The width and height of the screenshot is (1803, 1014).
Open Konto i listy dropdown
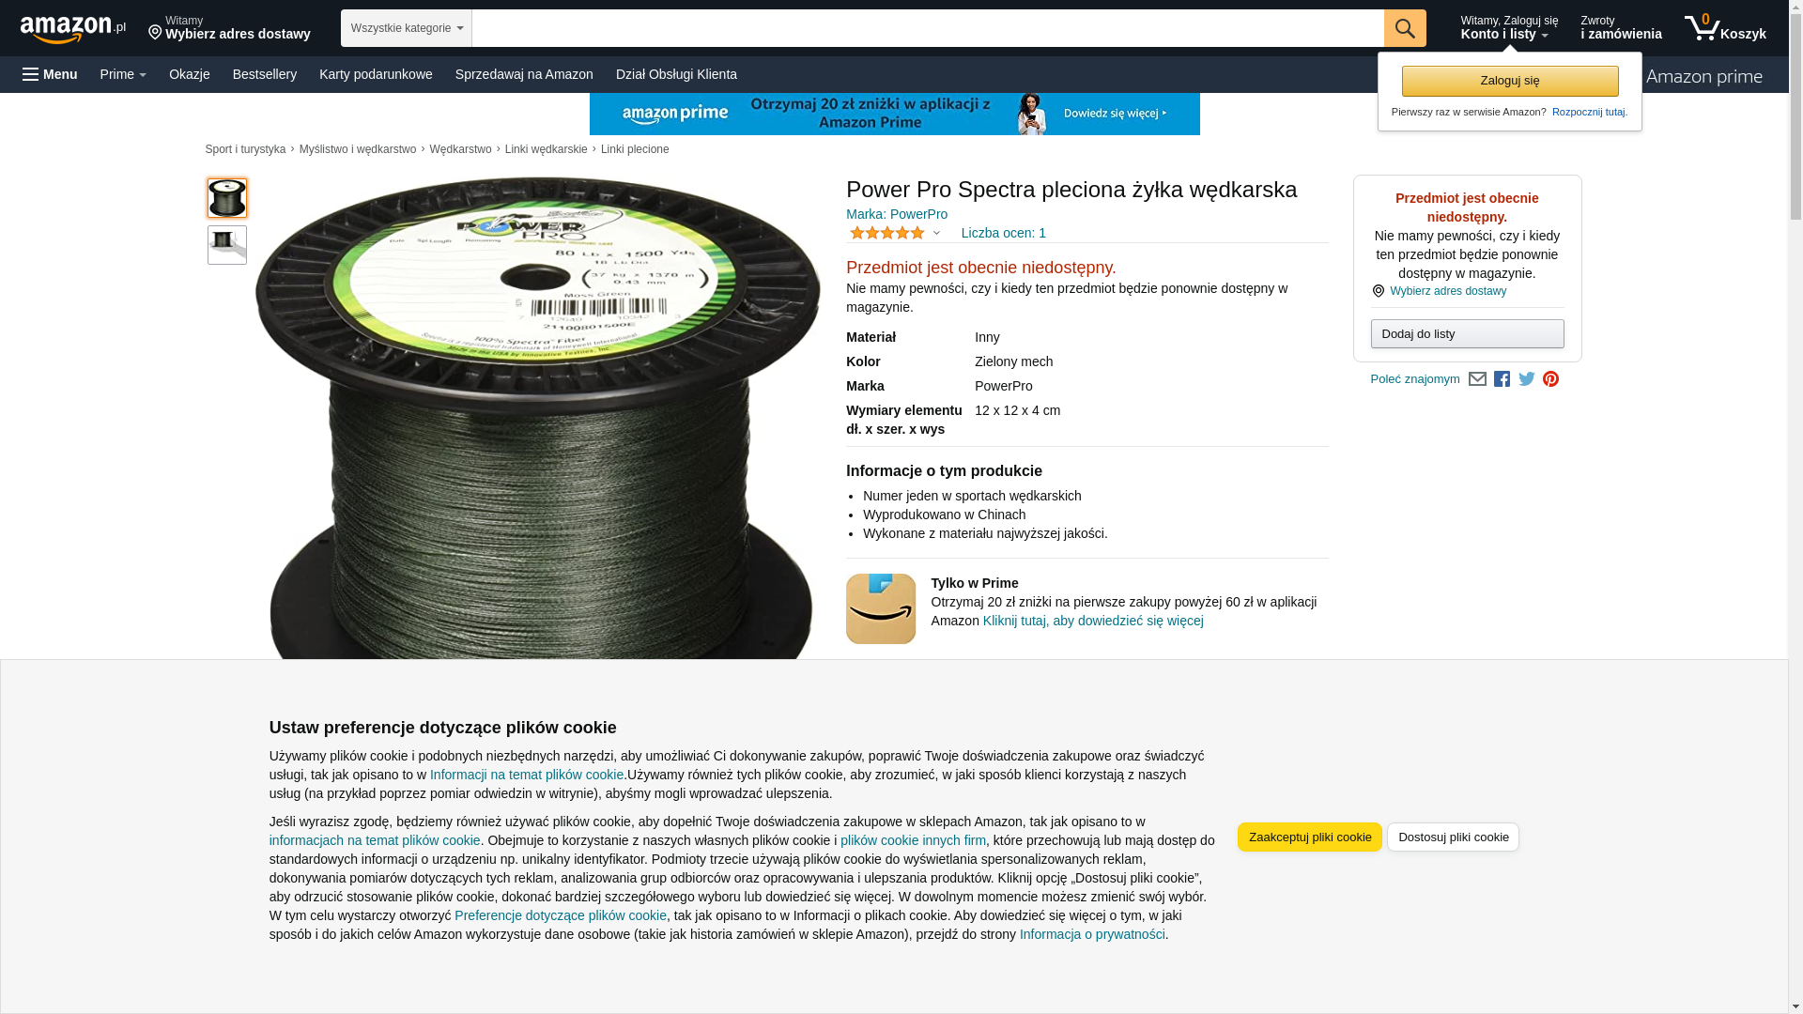click(1508, 28)
